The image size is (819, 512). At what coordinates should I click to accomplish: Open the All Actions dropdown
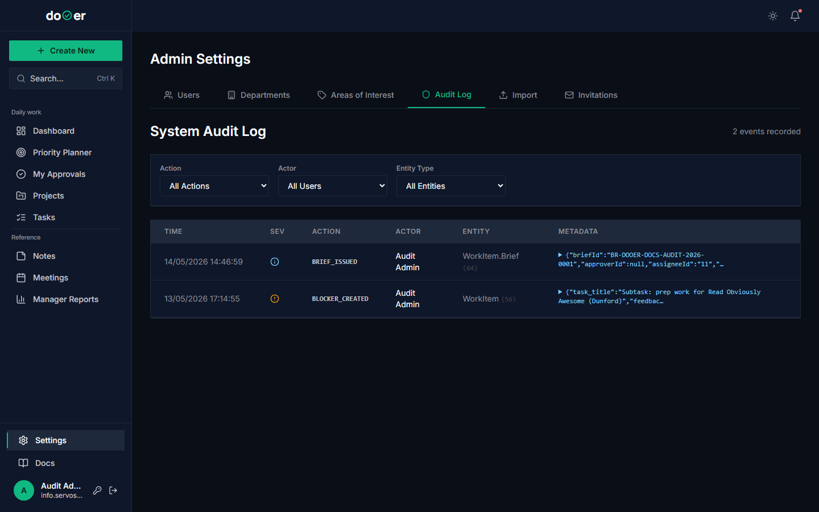click(x=214, y=186)
